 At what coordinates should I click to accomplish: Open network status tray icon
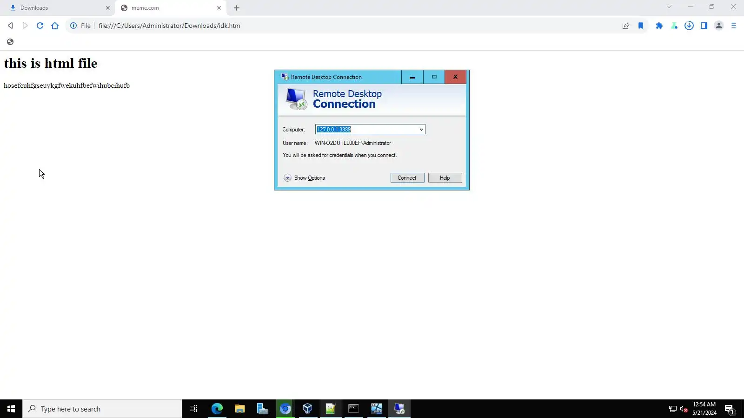pos(673,409)
